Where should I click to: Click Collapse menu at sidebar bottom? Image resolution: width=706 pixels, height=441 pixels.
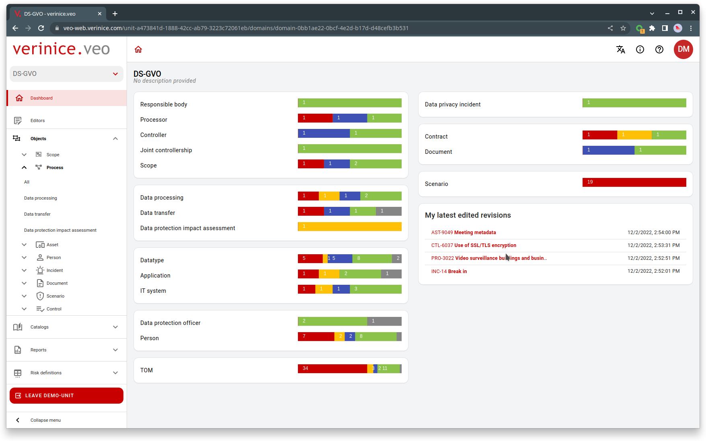[67, 420]
